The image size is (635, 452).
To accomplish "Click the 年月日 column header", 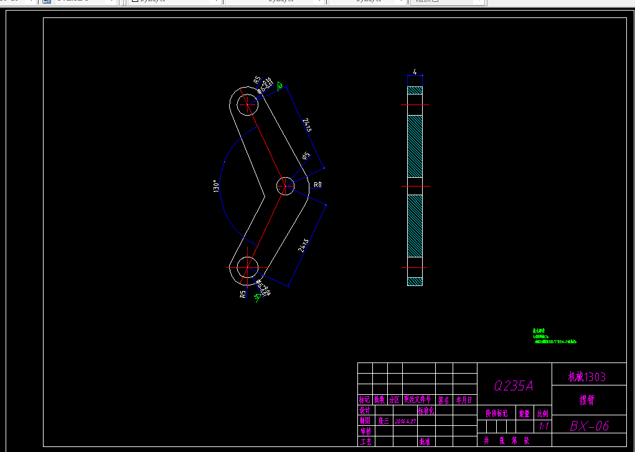I will pyautogui.click(x=464, y=400).
